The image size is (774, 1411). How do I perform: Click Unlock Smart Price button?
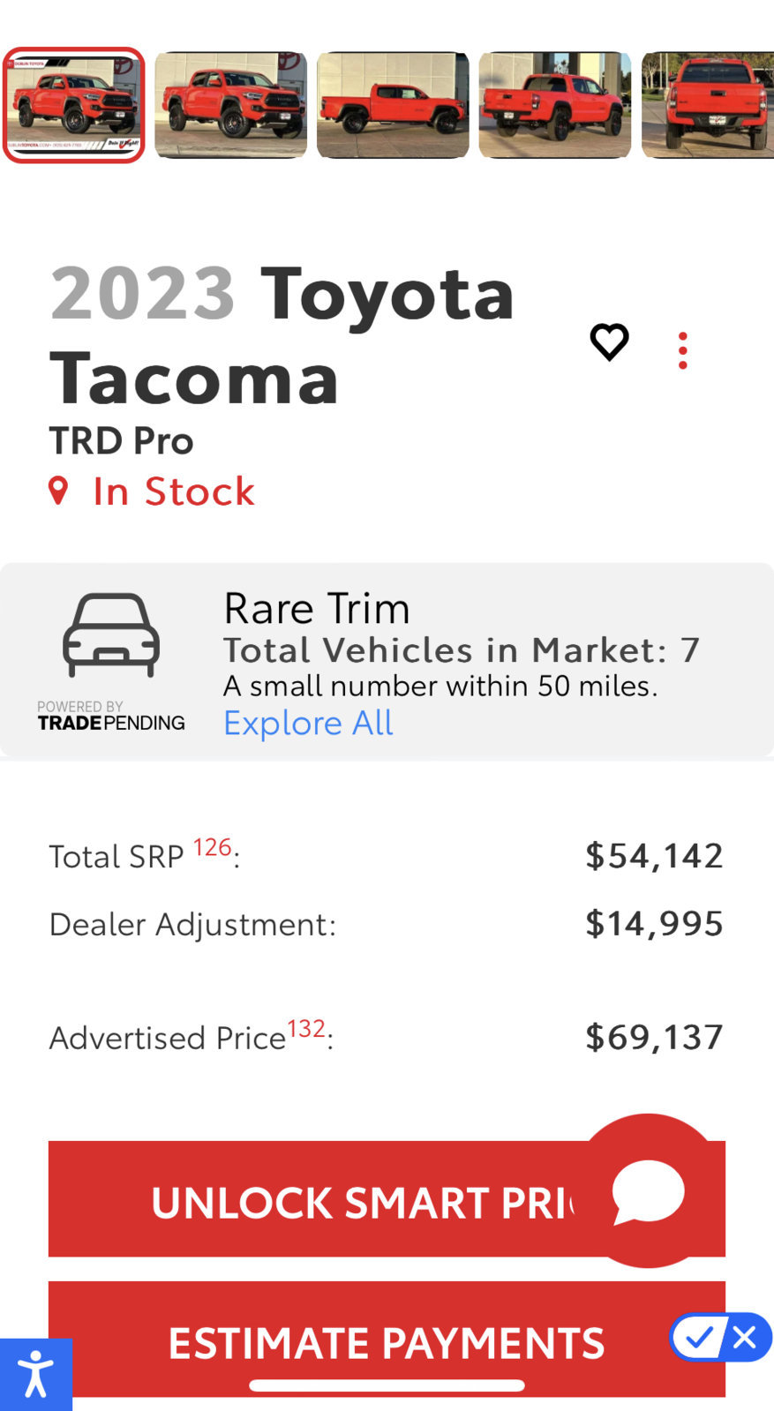(x=387, y=1199)
